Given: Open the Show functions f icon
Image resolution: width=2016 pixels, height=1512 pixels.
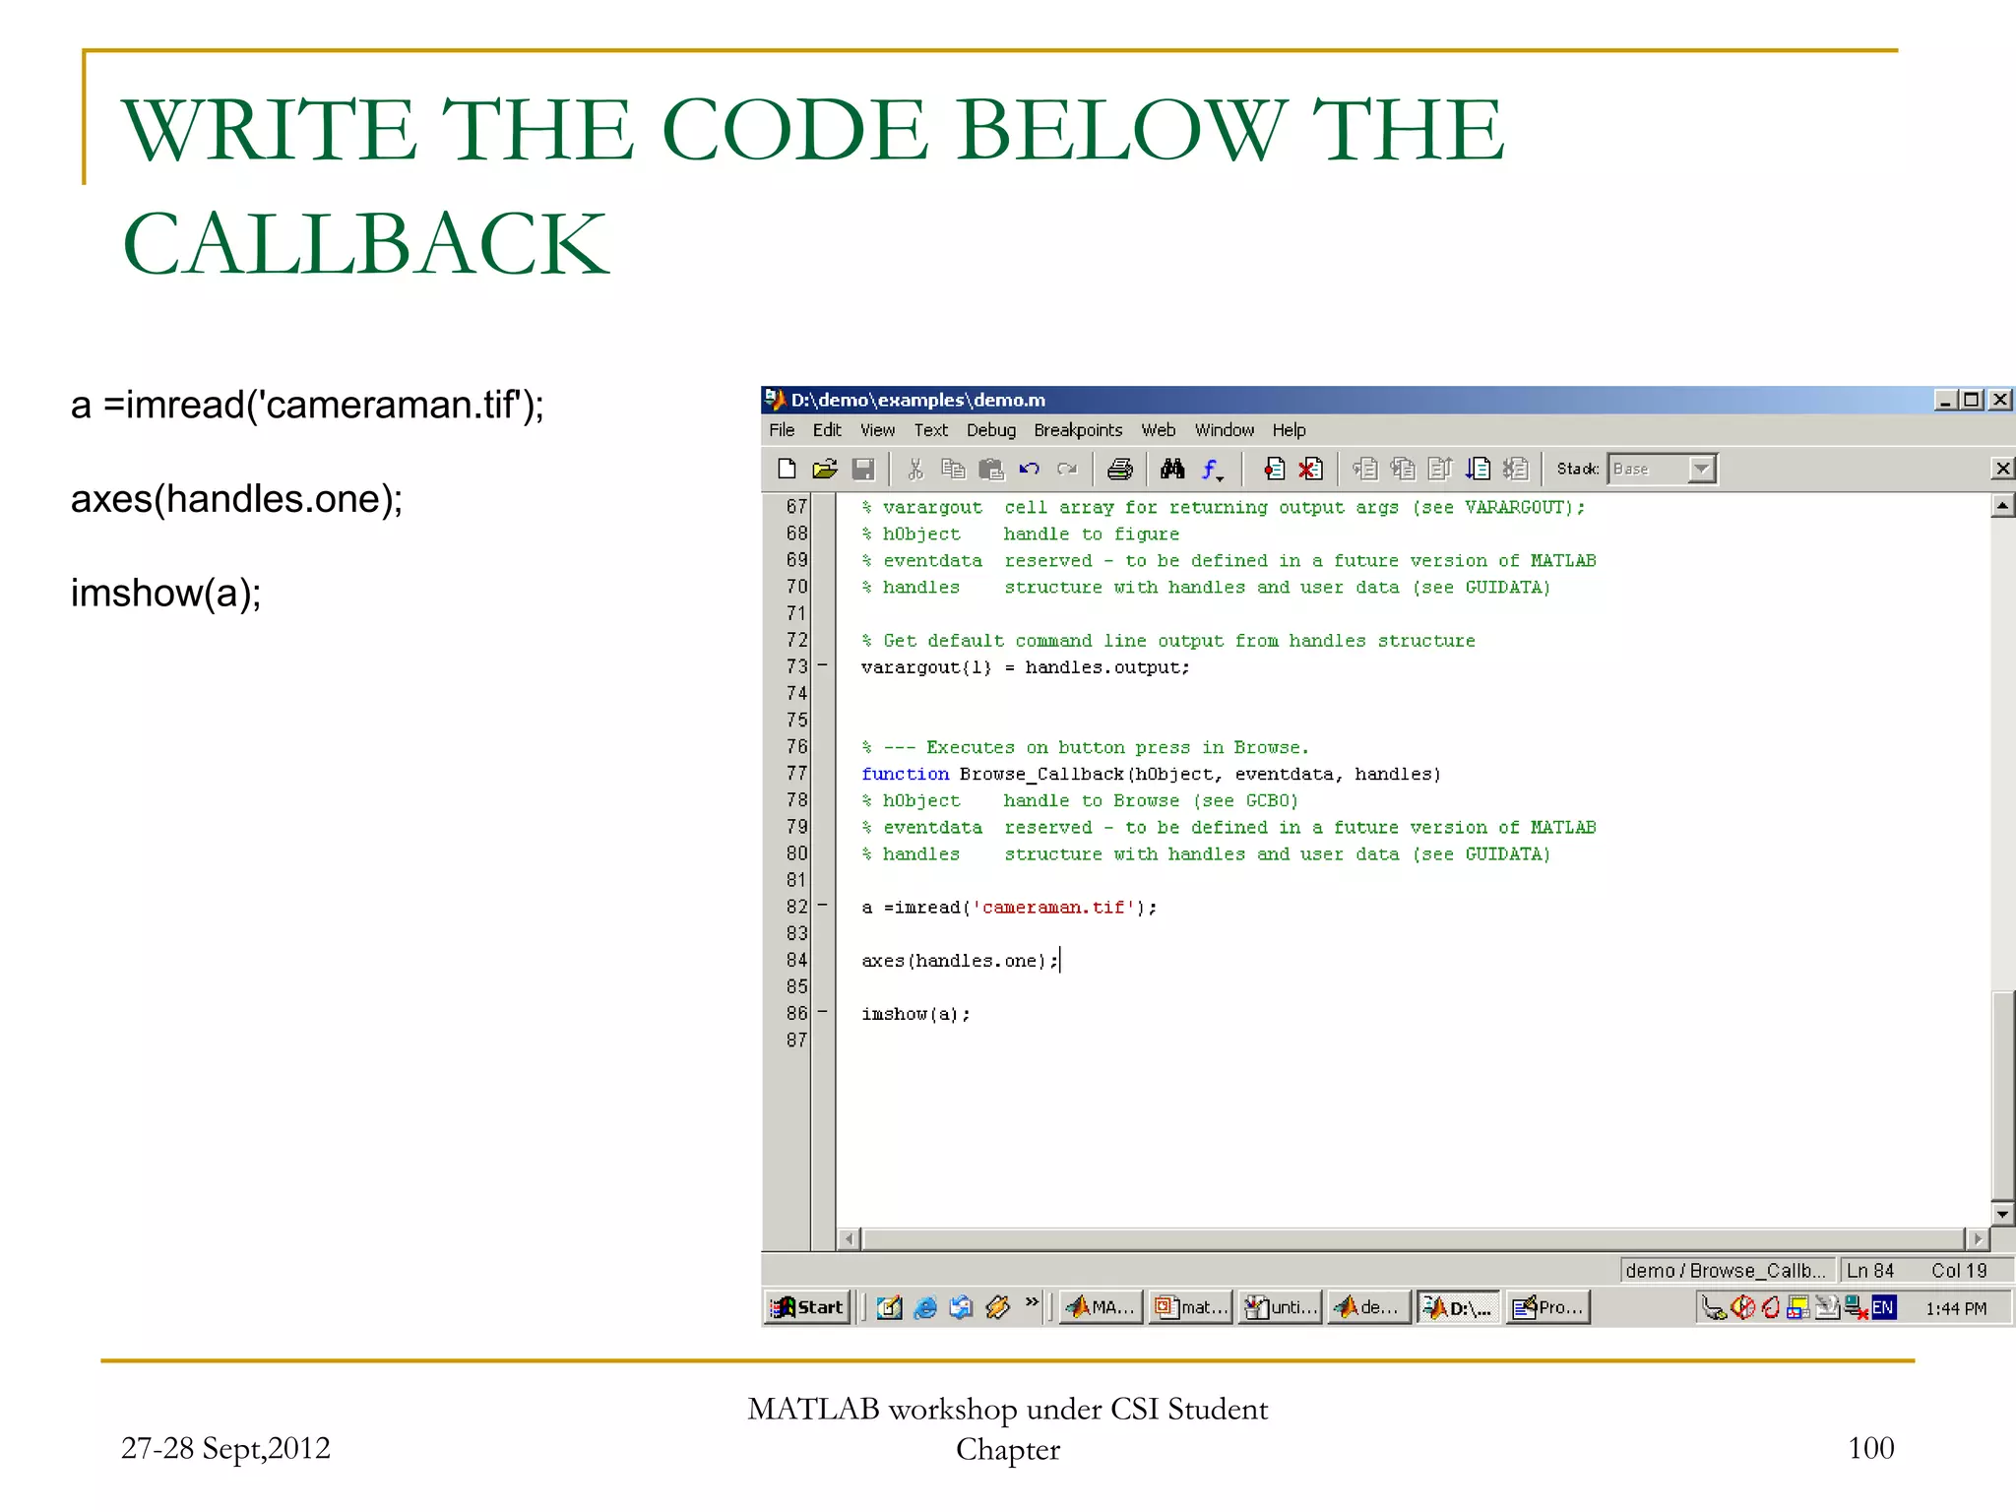Looking at the screenshot, I should (1212, 470).
